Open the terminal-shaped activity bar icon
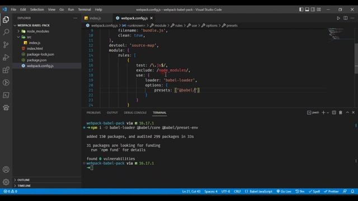Screen dimensions: 358x201 click(x=6, y=95)
